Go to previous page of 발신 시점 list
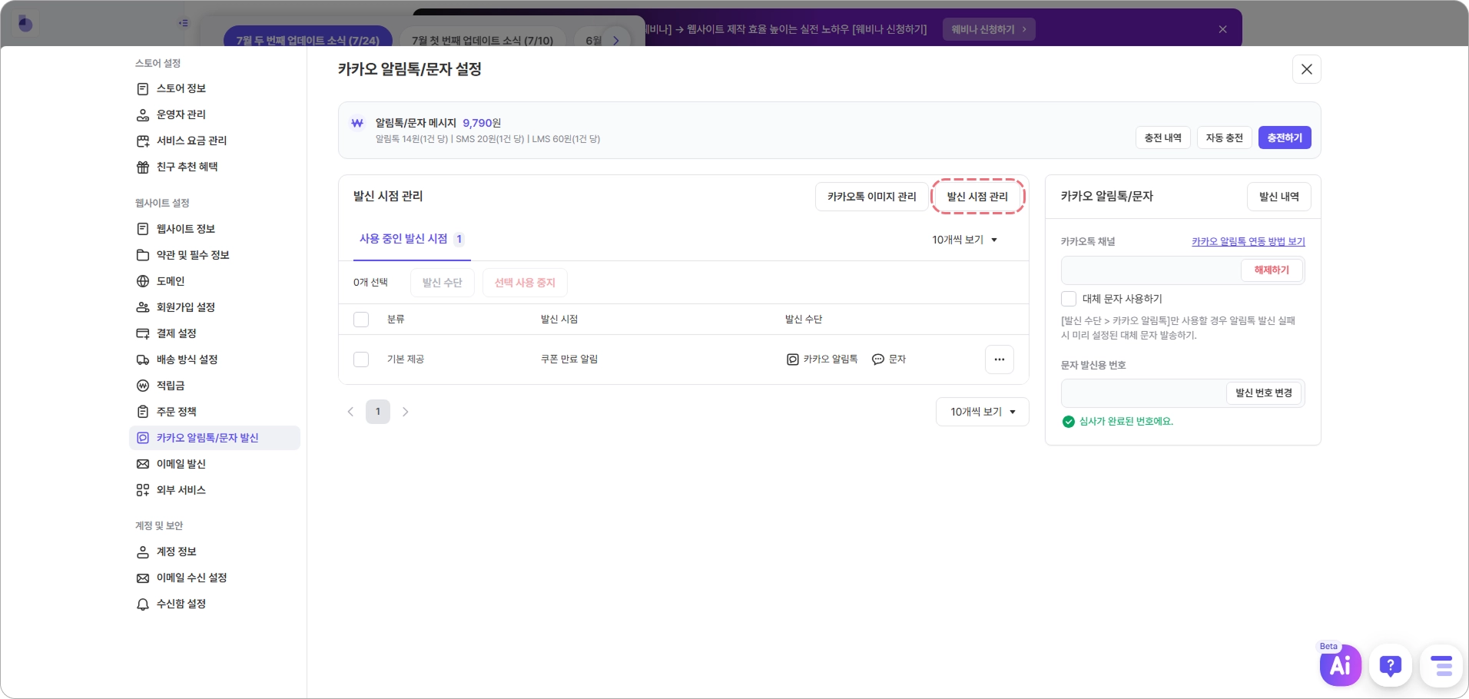 tap(350, 412)
